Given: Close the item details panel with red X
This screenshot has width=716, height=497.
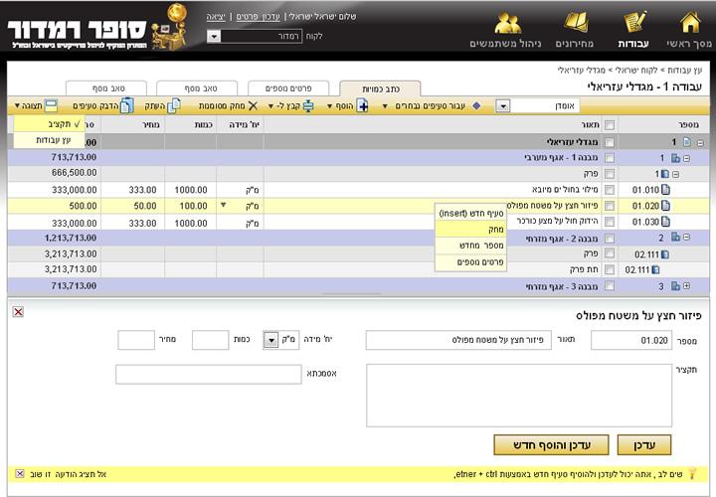Looking at the screenshot, I should click(18, 312).
